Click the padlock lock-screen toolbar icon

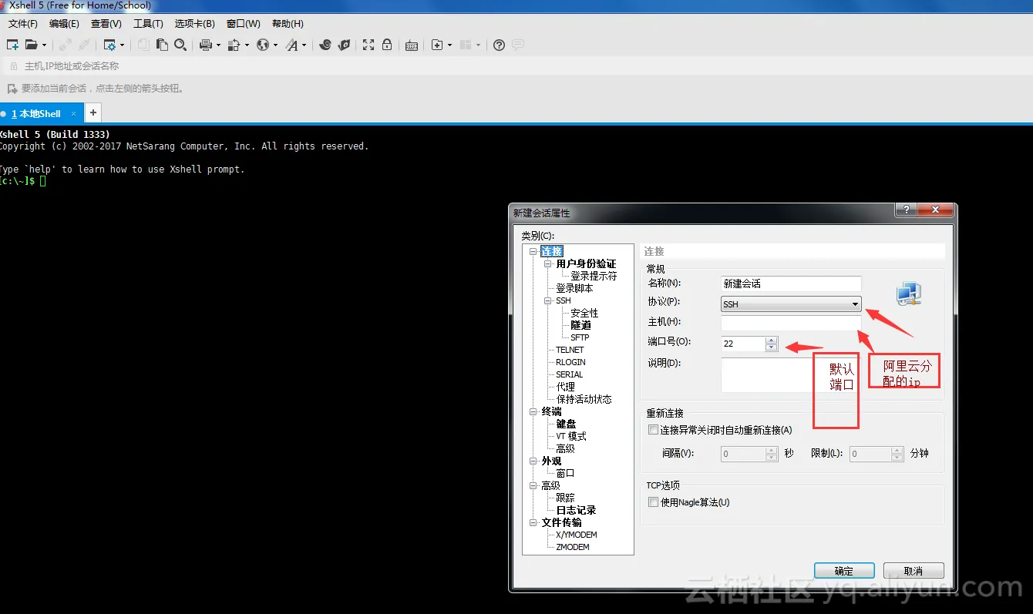tap(387, 45)
